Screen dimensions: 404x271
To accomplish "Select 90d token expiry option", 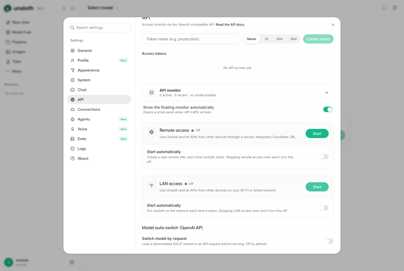I will tap(293, 39).
